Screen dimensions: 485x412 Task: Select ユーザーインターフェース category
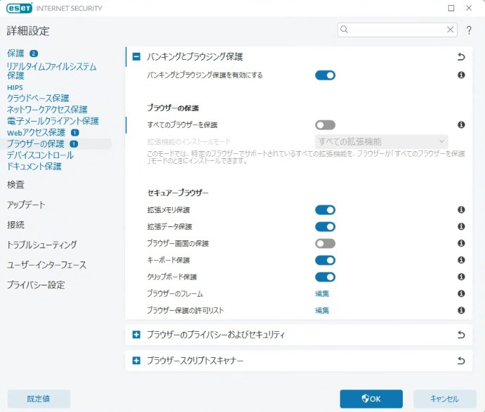pyautogui.click(x=46, y=265)
